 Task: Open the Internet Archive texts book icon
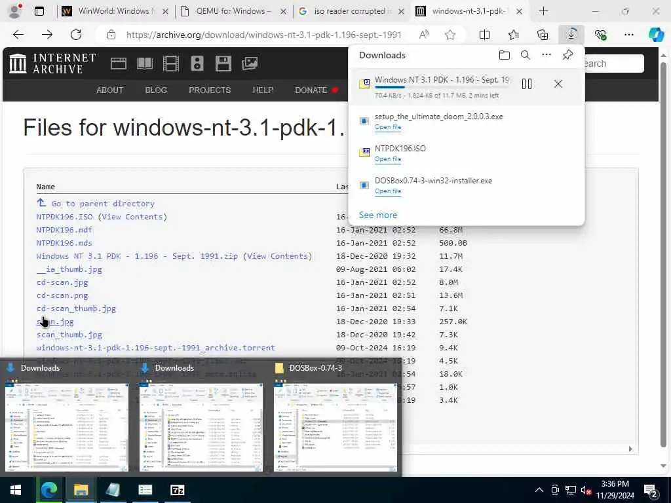[145, 64]
